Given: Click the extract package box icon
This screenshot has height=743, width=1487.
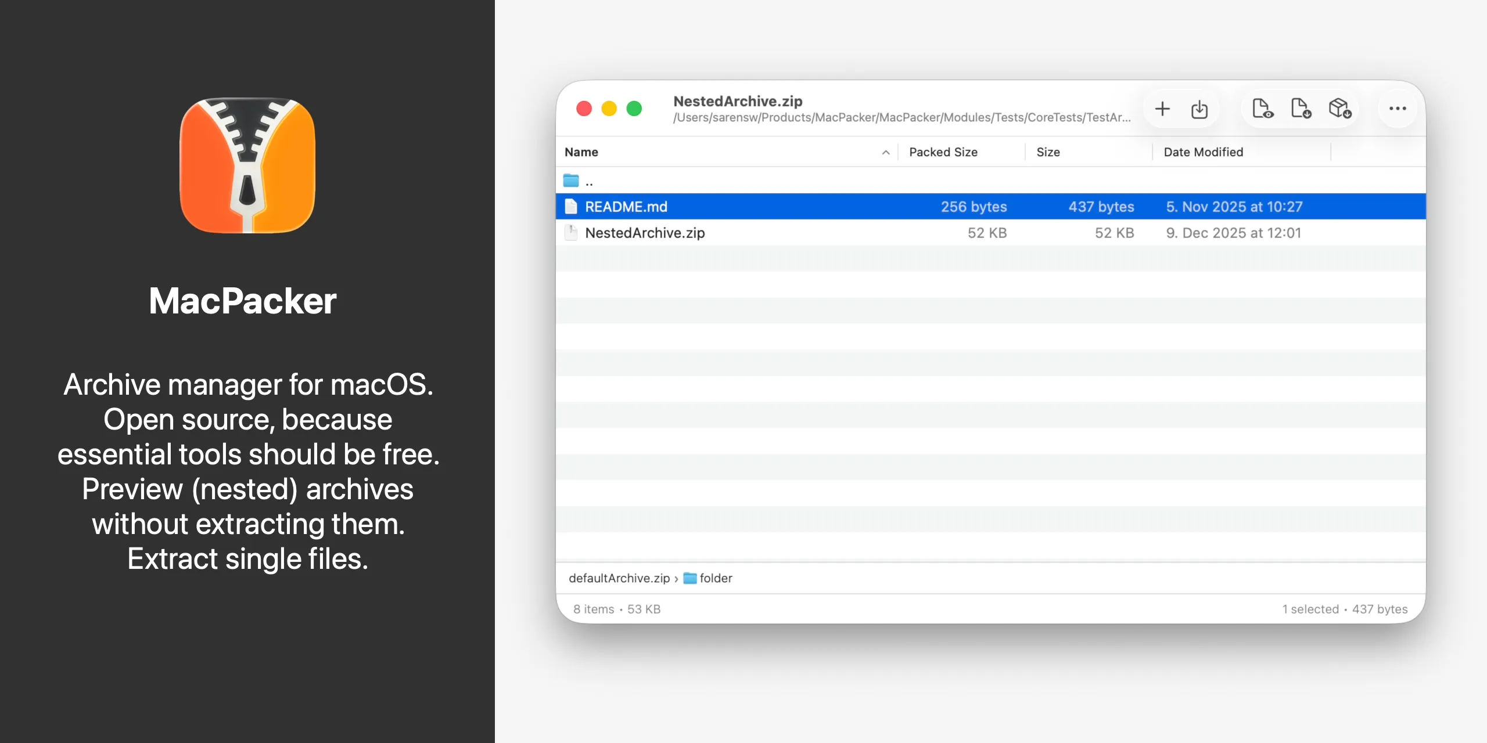Looking at the screenshot, I should click(x=1340, y=109).
